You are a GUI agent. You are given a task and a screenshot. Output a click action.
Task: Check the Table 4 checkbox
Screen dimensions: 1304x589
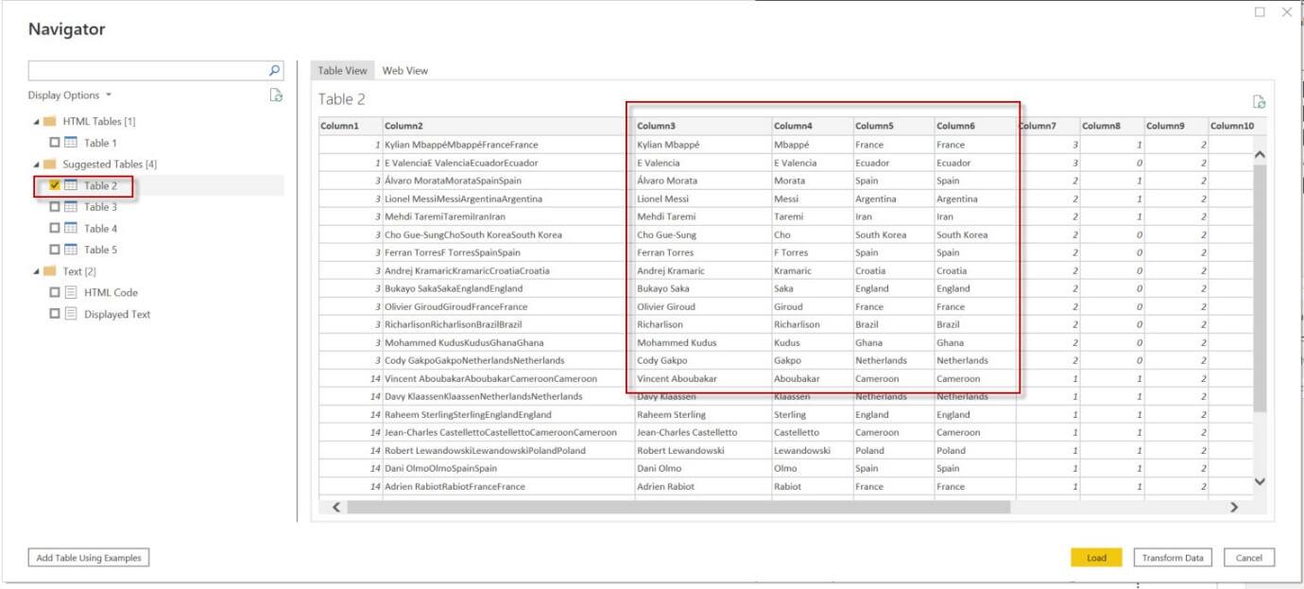coord(55,228)
